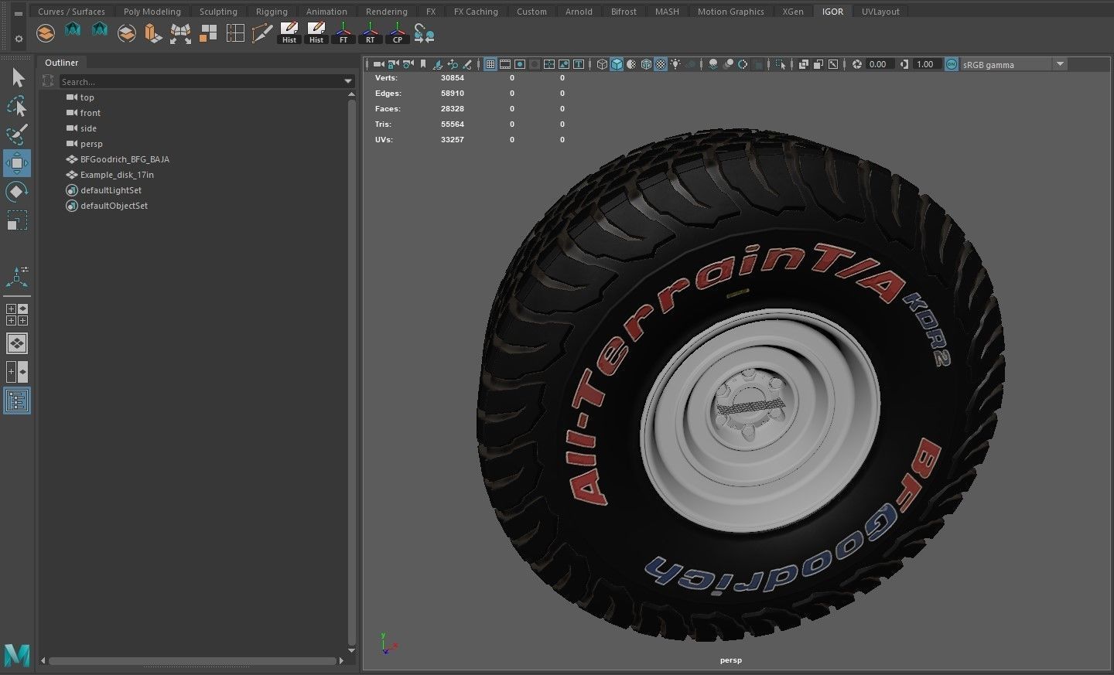Screen dimensions: 1114x675
Task: Select the top camera in Outliner
Action: pyautogui.click(x=87, y=97)
